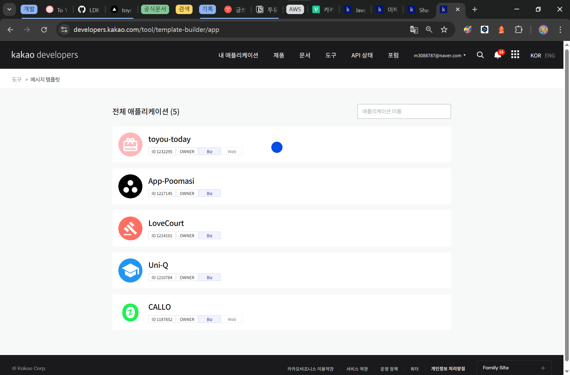
Task: Switch to the Notion 투유 tab
Action: 267,10
